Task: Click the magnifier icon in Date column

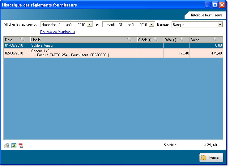Action: 23,39
